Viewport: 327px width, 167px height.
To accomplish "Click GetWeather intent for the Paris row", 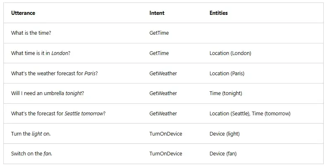I will (x=163, y=74).
